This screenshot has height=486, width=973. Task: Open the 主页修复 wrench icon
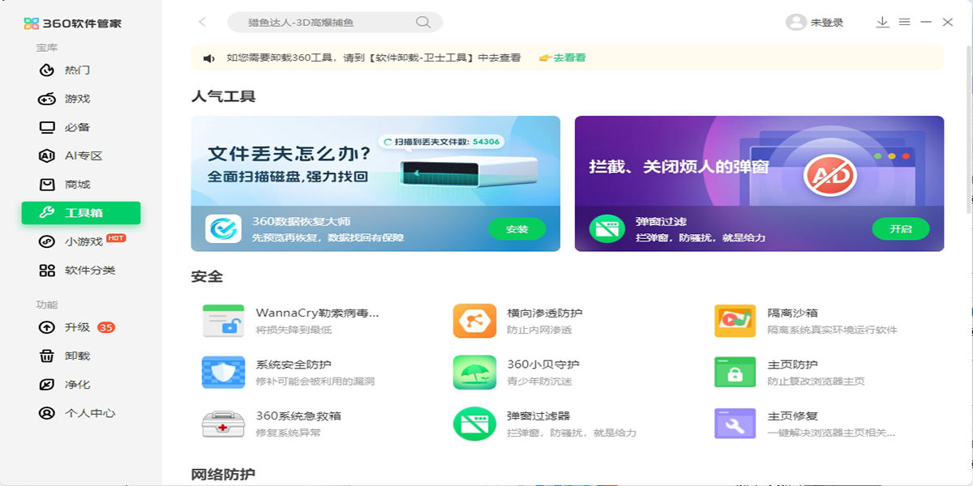(x=735, y=424)
